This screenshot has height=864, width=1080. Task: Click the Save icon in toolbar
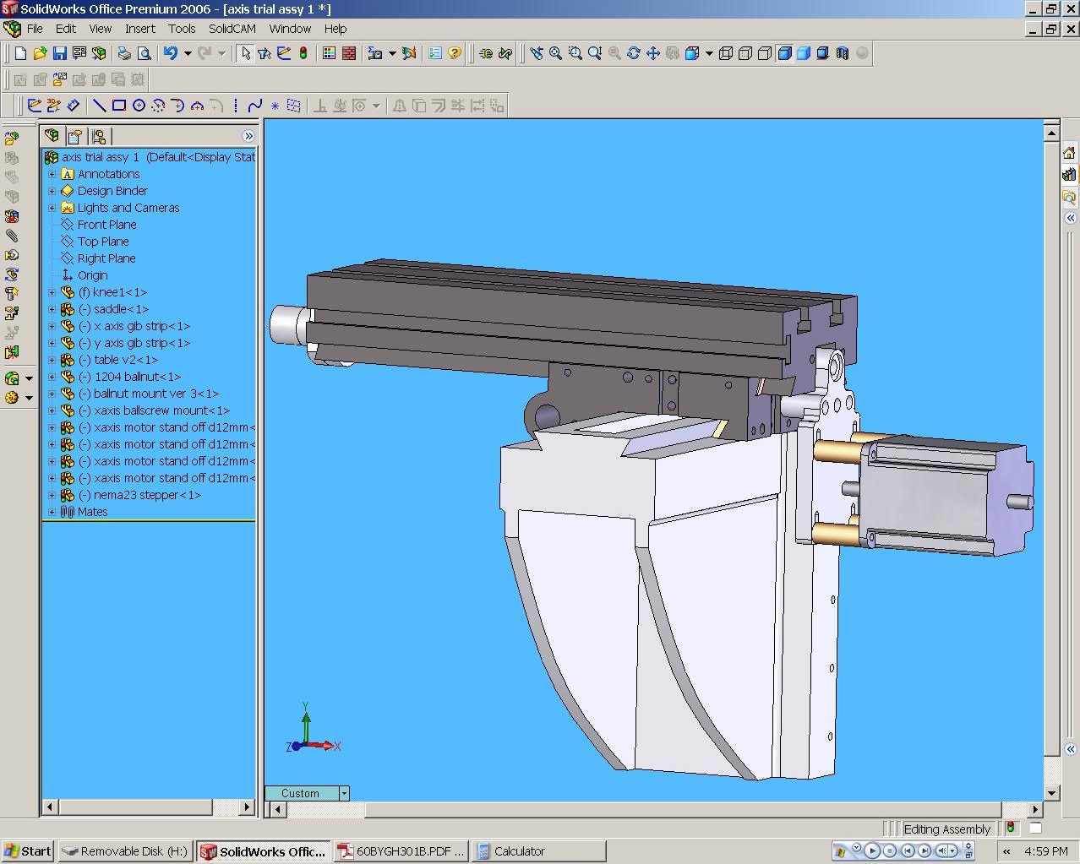pyautogui.click(x=59, y=53)
